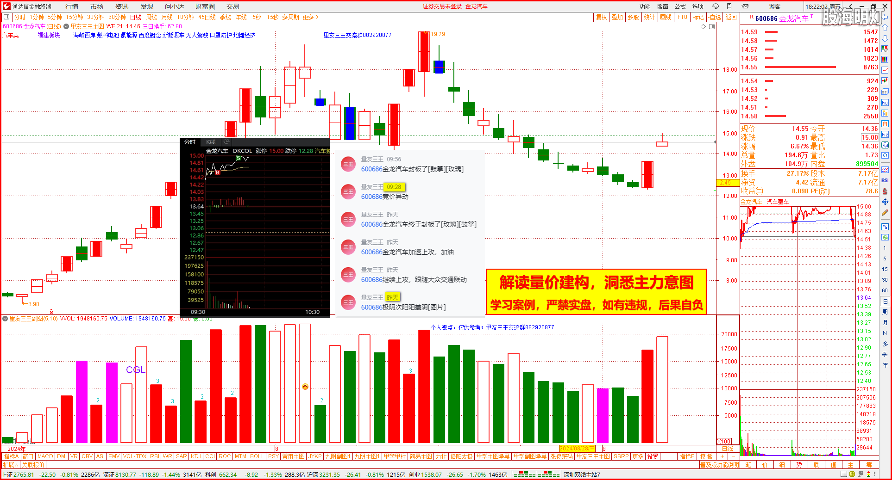
Task: Open the message 金龙汽车封板了
Action: tap(412, 169)
